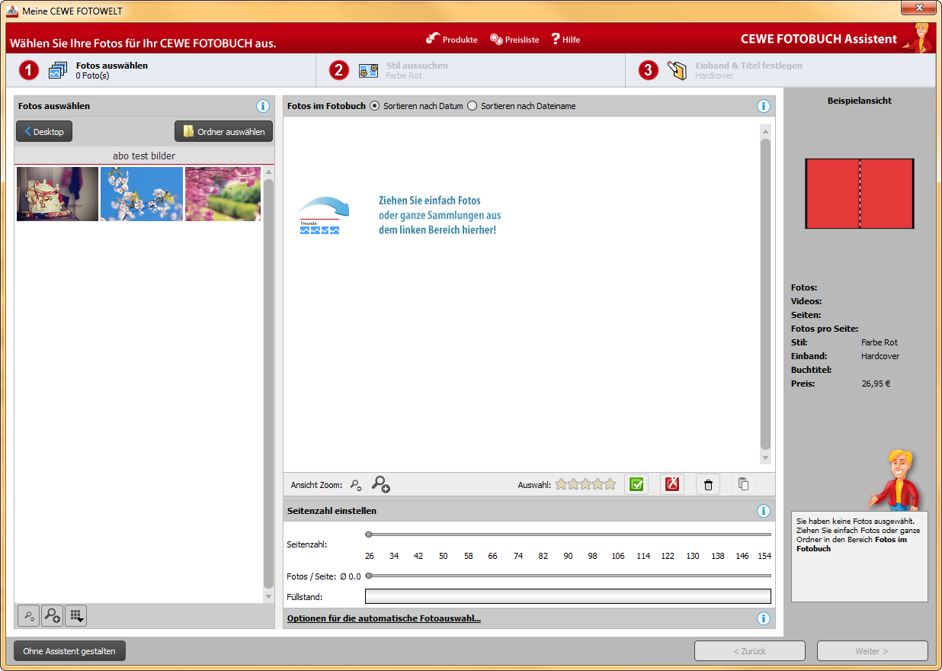
Task: Open the Produkte link in header
Action: point(452,39)
